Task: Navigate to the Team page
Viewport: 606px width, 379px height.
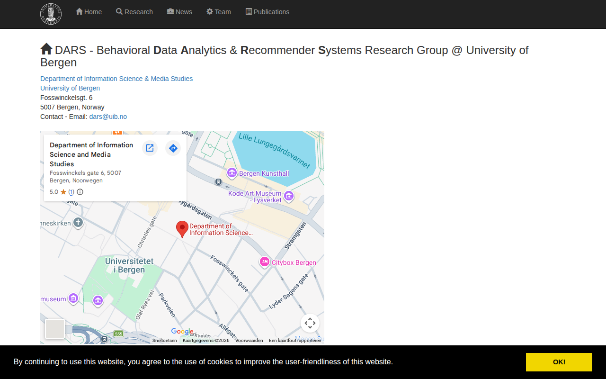Action: pos(219,12)
